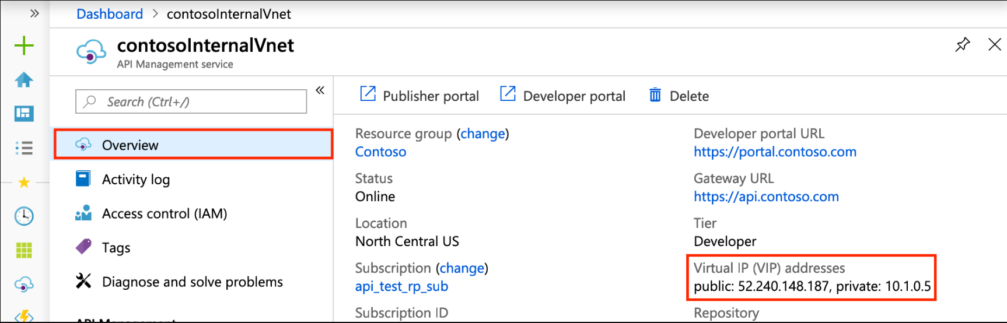This screenshot has width=1007, height=323.
Task: Click the Dashboard breadcrumb link
Action: [x=110, y=14]
